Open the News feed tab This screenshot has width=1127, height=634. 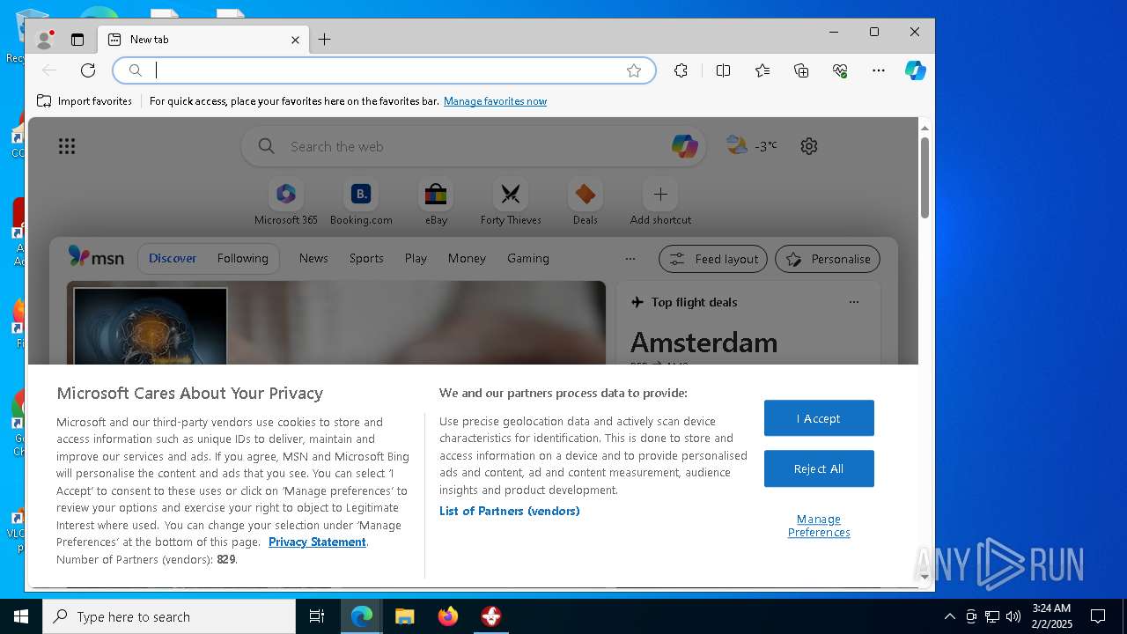tap(313, 258)
